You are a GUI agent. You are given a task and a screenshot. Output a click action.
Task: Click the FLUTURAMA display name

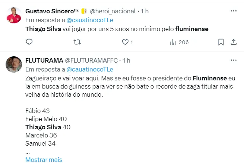point(44,60)
